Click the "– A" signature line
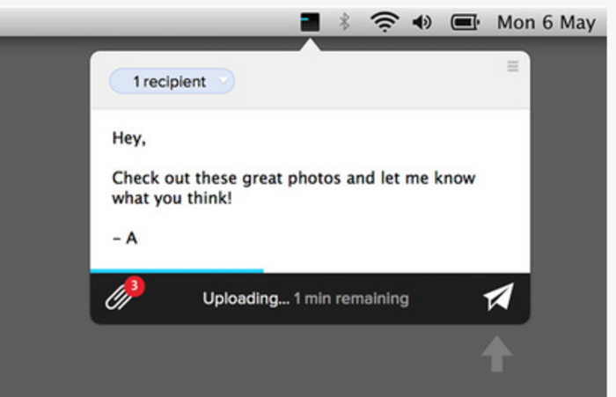616x397 pixels. pos(125,238)
